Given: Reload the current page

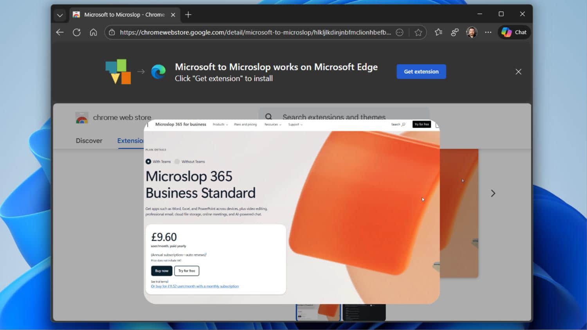Looking at the screenshot, I should (x=77, y=32).
